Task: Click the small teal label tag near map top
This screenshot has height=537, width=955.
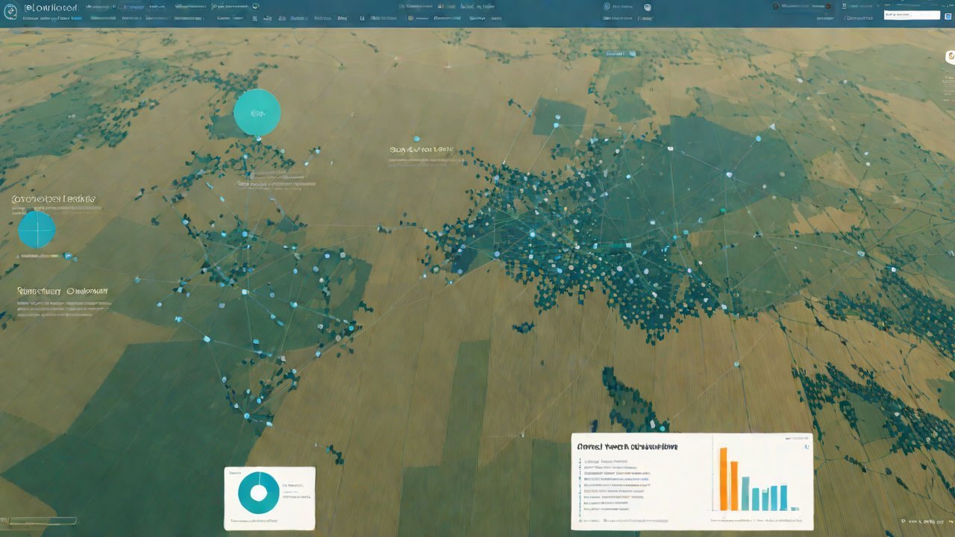Action: pos(621,54)
